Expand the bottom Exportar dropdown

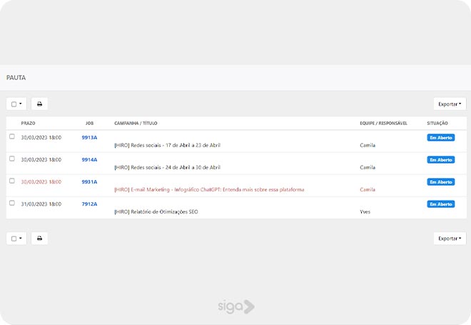[x=449, y=238]
